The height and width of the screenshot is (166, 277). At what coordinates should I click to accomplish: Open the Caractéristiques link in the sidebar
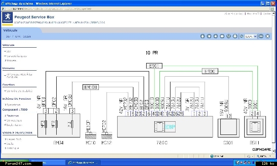(17, 56)
